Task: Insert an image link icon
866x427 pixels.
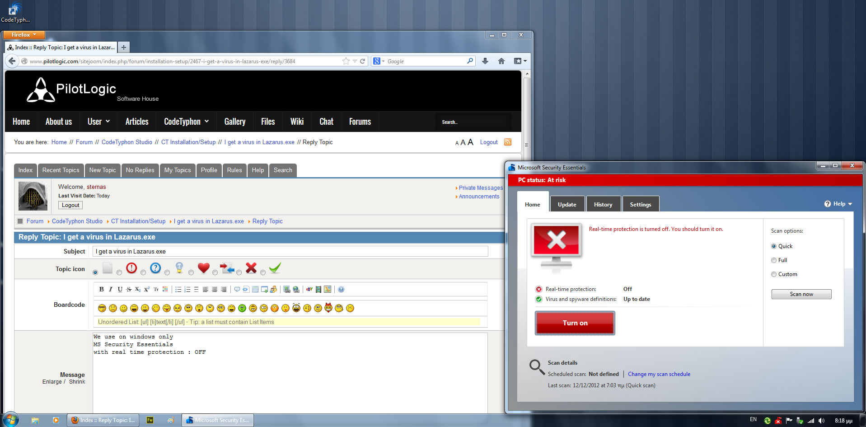Action: click(286, 289)
